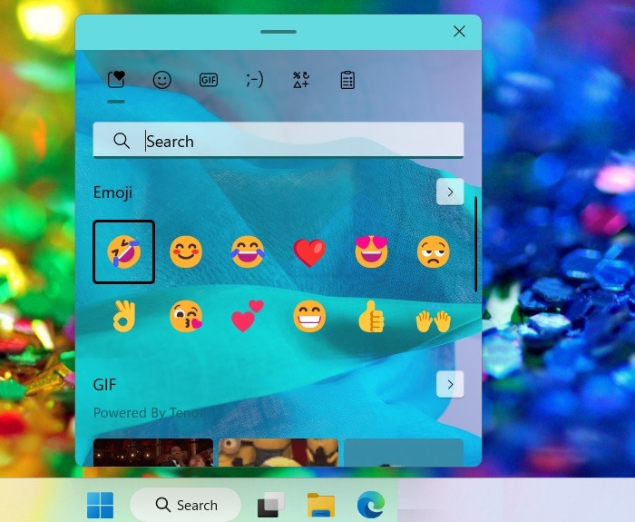Select the rolling on floor laughing emoji
The height and width of the screenshot is (522, 635).
click(x=124, y=252)
